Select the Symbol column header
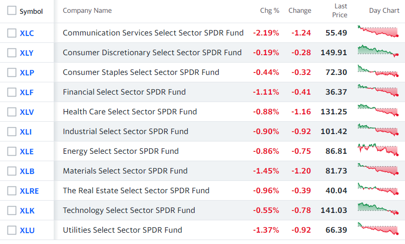The image size is (405, 244). point(31,11)
